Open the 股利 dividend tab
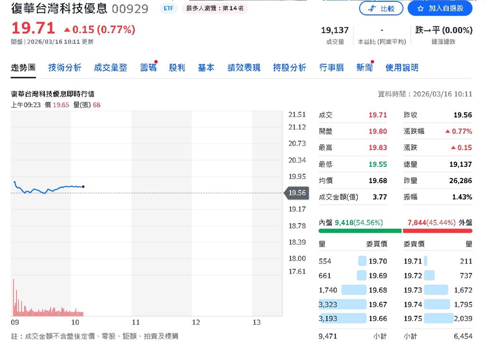The height and width of the screenshot is (348, 486). point(177,67)
